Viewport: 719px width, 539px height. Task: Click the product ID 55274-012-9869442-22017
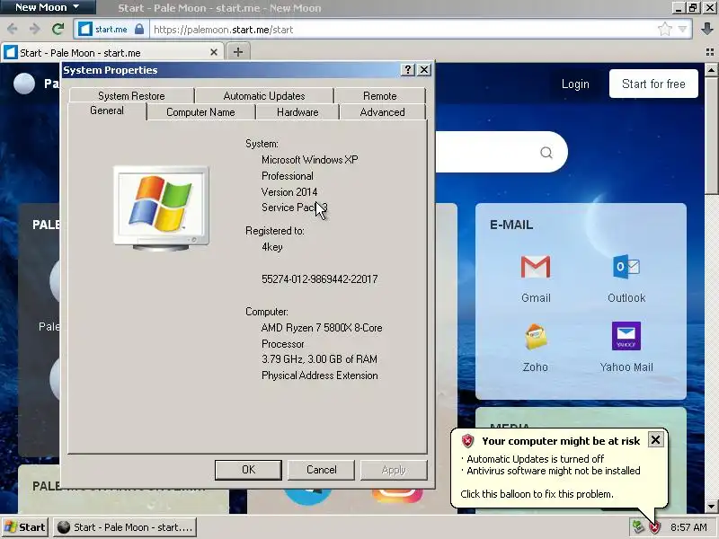pos(320,279)
